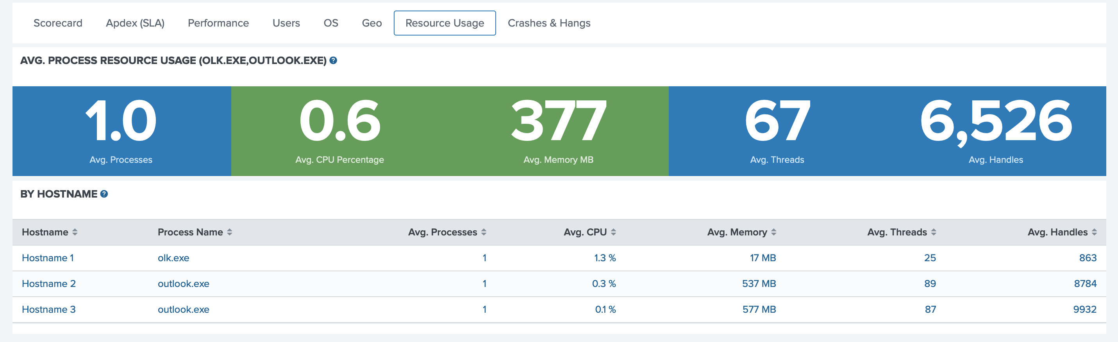Click the Avg. Memory MB green tile
The height and width of the screenshot is (342, 1118).
[x=558, y=131]
